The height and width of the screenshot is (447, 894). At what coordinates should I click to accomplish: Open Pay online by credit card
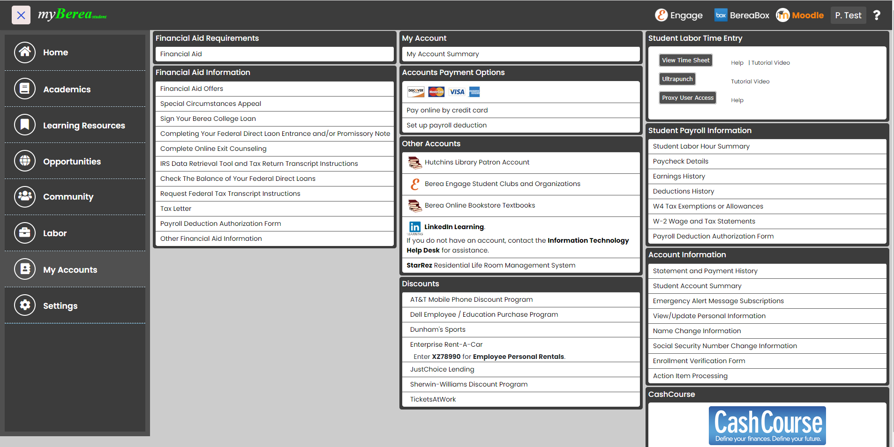[x=447, y=110]
